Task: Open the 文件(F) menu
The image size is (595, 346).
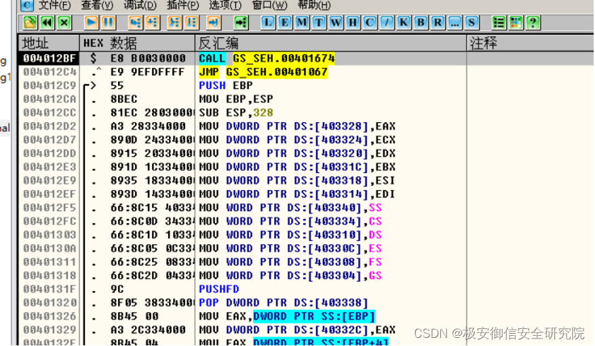Action: (54, 5)
